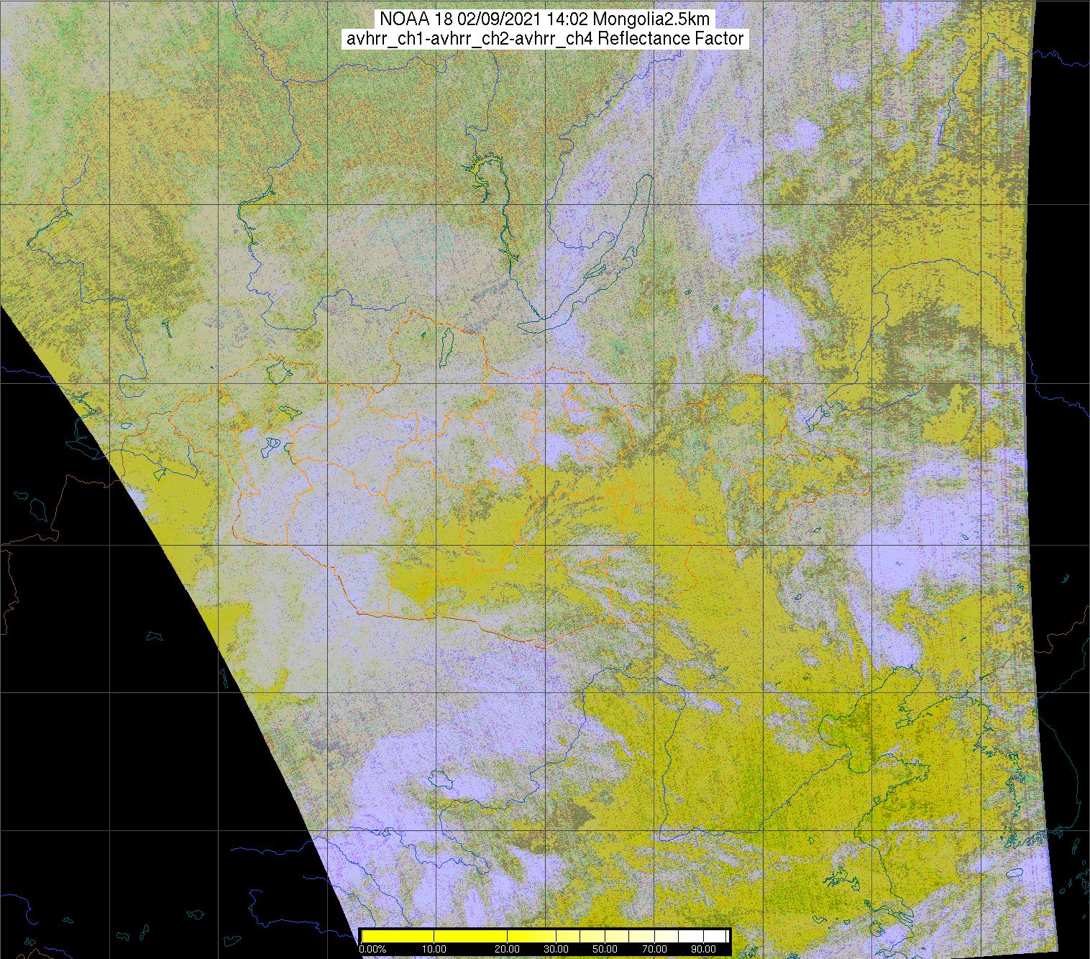Viewport: 1090px width, 959px height.
Task: Click the "70.00" colorbar label
Action: click(654, 949)
